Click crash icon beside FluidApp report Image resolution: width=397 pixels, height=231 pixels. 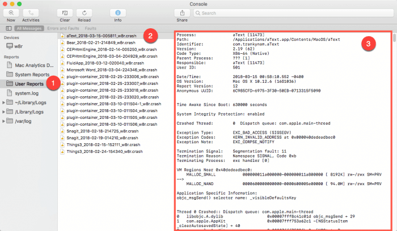pos(62,63)
